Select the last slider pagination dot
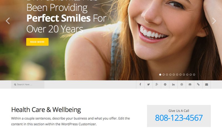Viewport: 222px width, 133px height. [194, 75]
